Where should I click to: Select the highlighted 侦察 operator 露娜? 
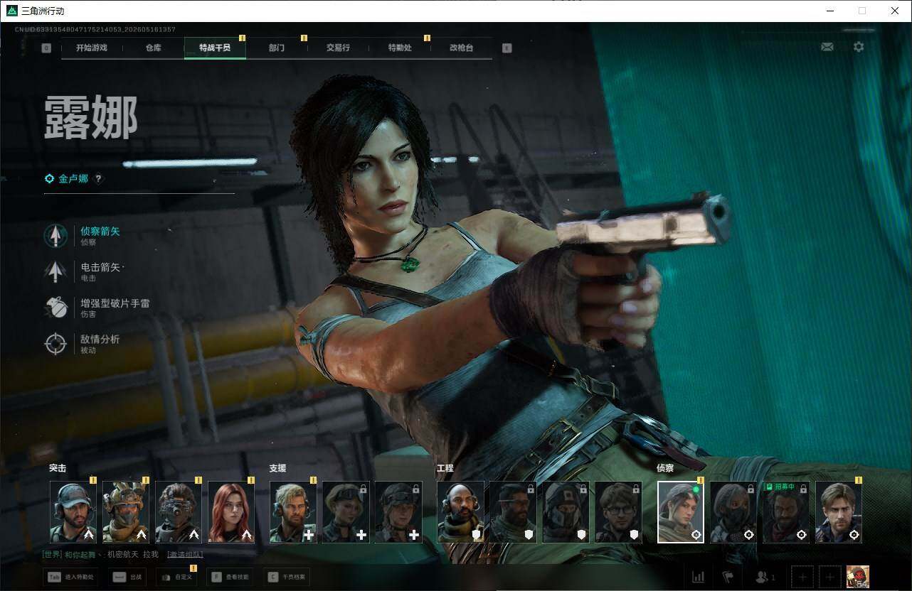pyautogui.click(x=681, y=512)
